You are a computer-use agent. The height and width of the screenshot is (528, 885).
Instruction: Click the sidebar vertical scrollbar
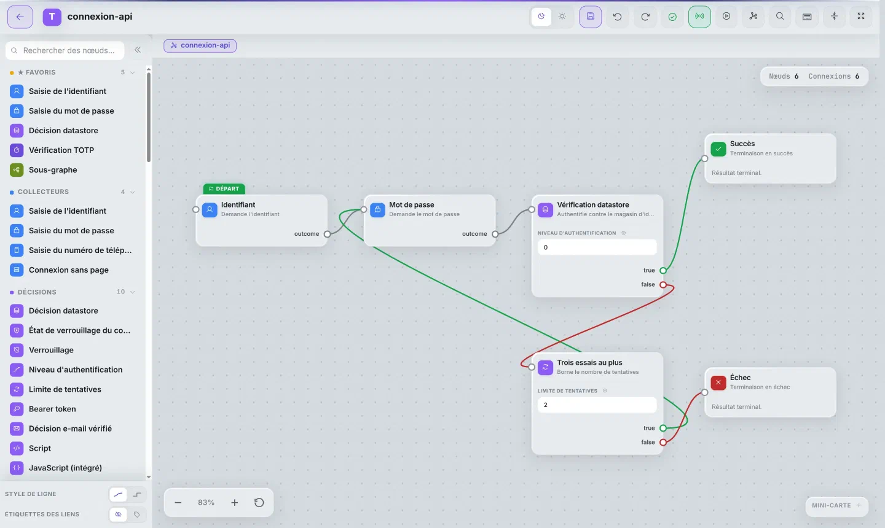click(149, 117)
